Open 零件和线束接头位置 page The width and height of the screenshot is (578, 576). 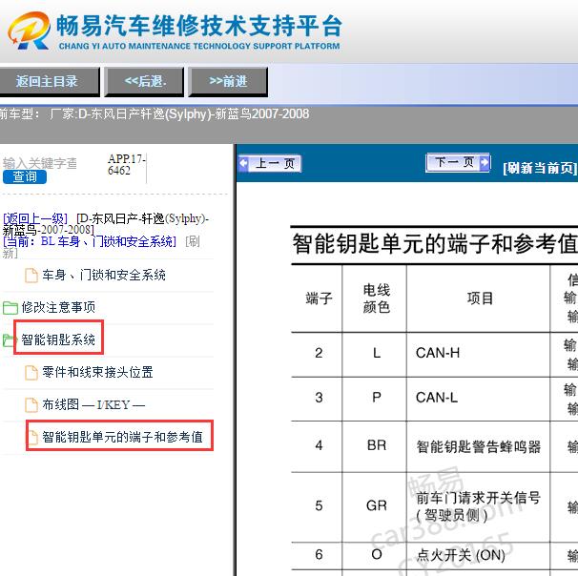(97, 372)
